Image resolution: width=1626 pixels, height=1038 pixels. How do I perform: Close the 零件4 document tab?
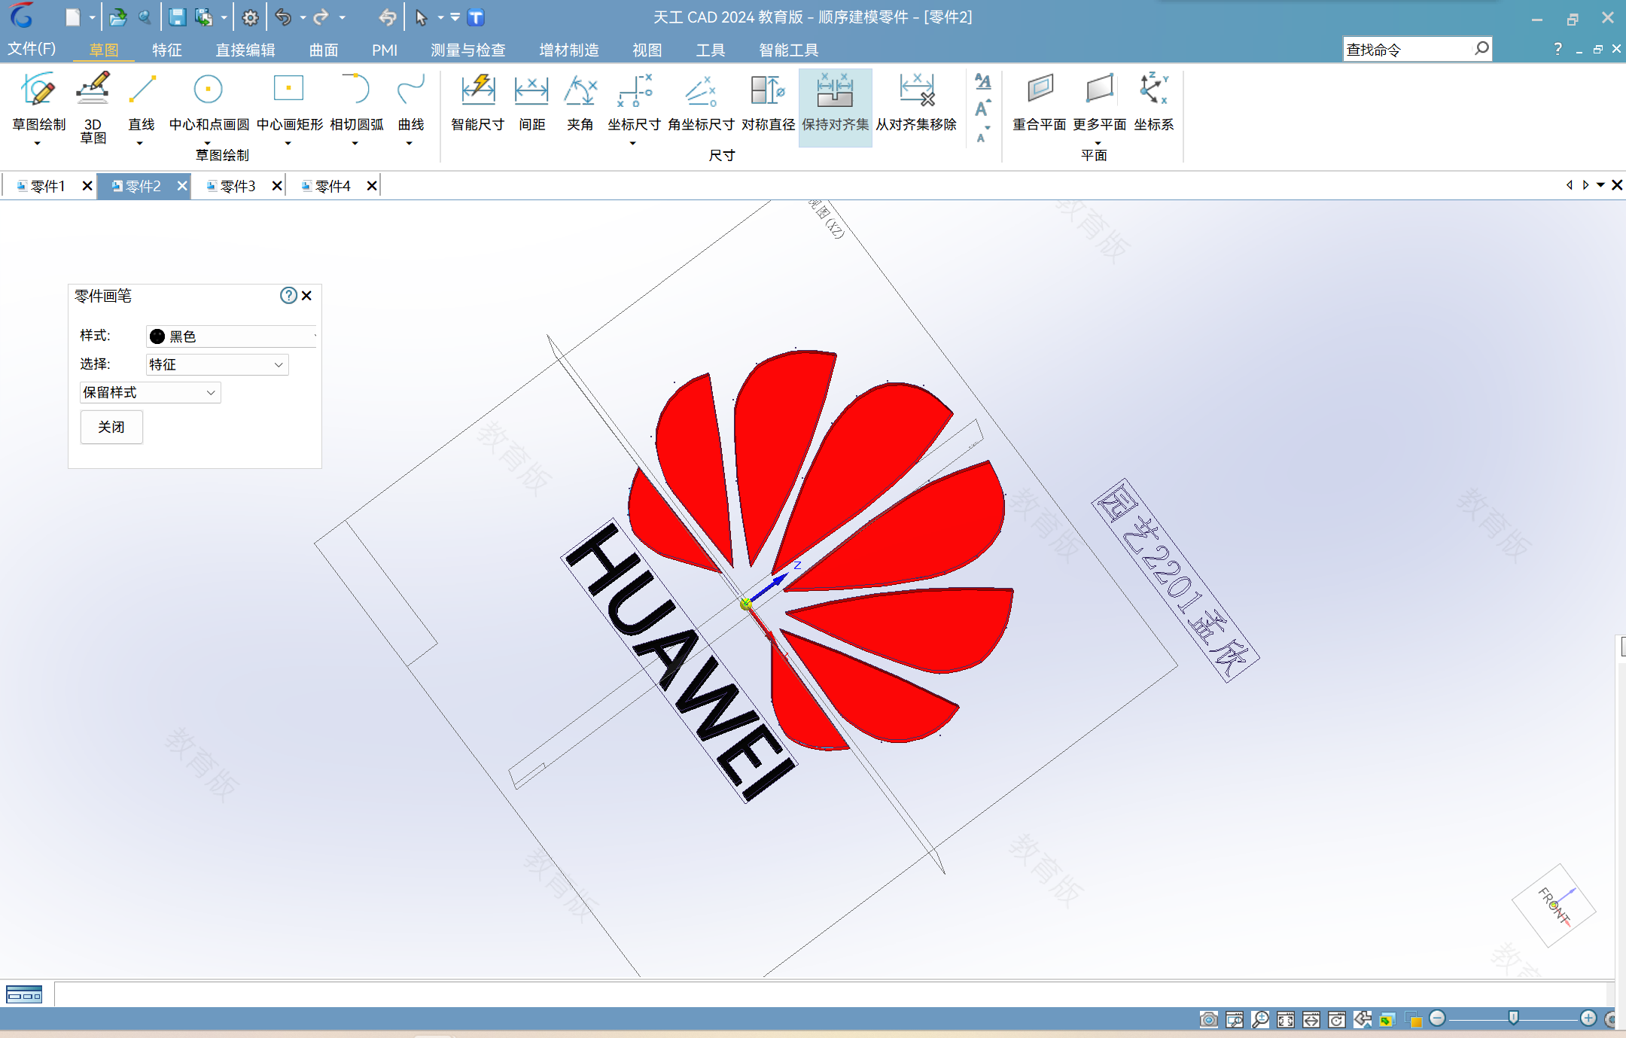pos(371,186)
